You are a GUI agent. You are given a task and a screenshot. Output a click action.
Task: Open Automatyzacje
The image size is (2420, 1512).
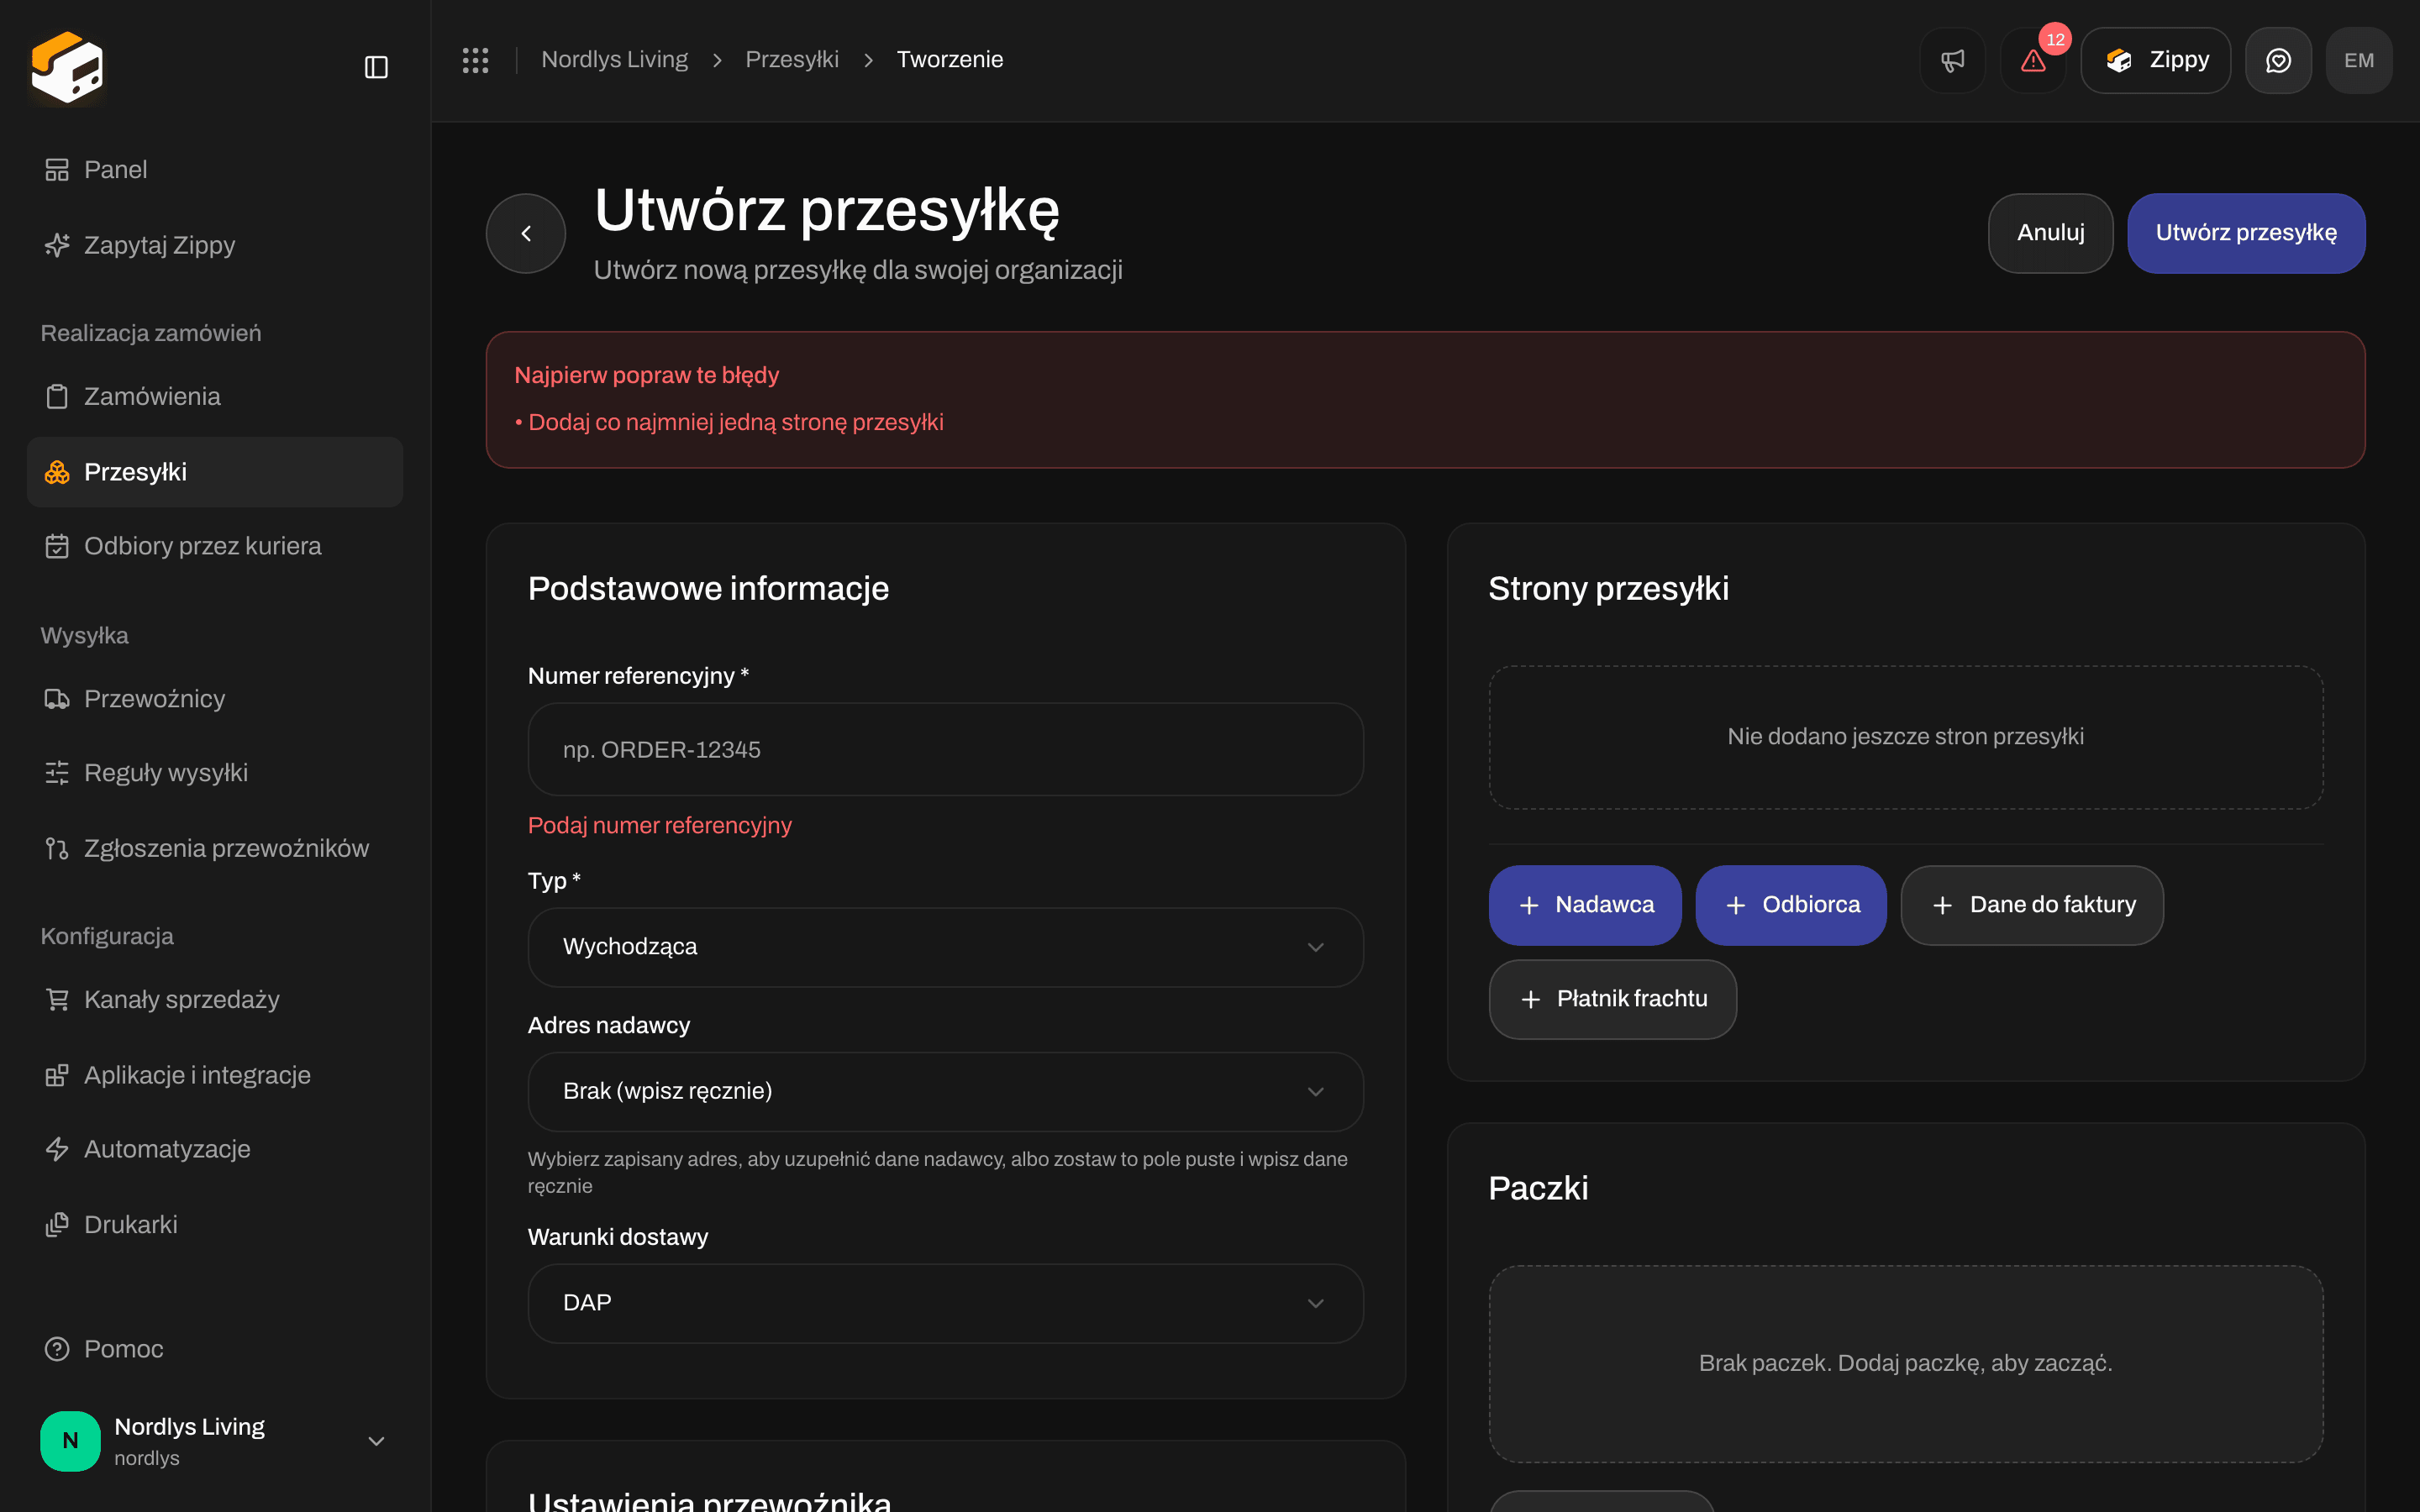point(215,1149)
